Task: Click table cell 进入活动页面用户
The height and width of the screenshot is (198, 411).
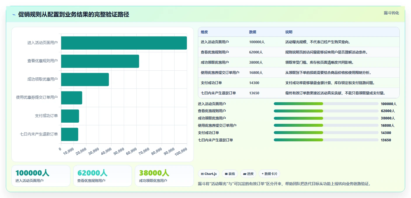Action: tap(215, 42)
